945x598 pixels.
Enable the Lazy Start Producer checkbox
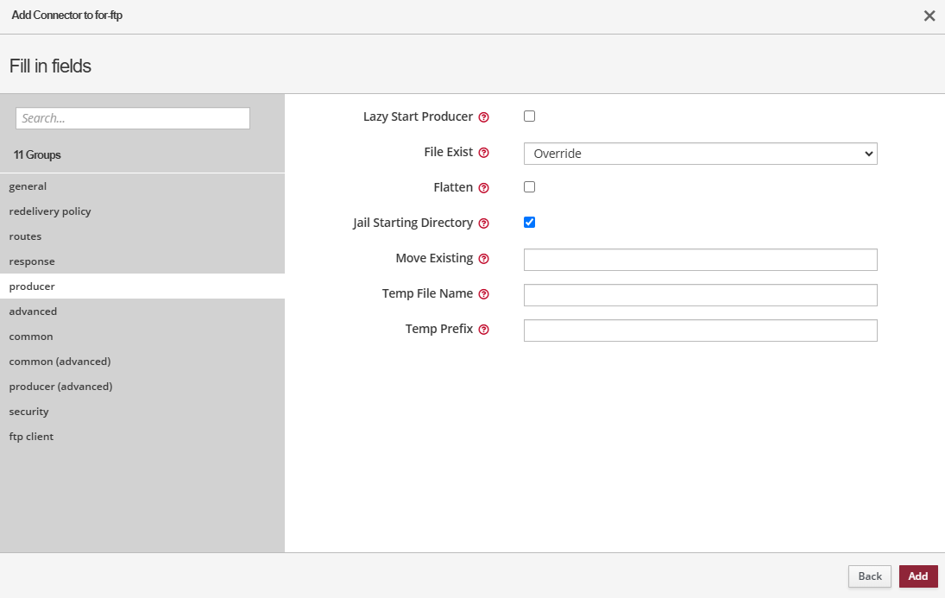click(x=530, y=116)
